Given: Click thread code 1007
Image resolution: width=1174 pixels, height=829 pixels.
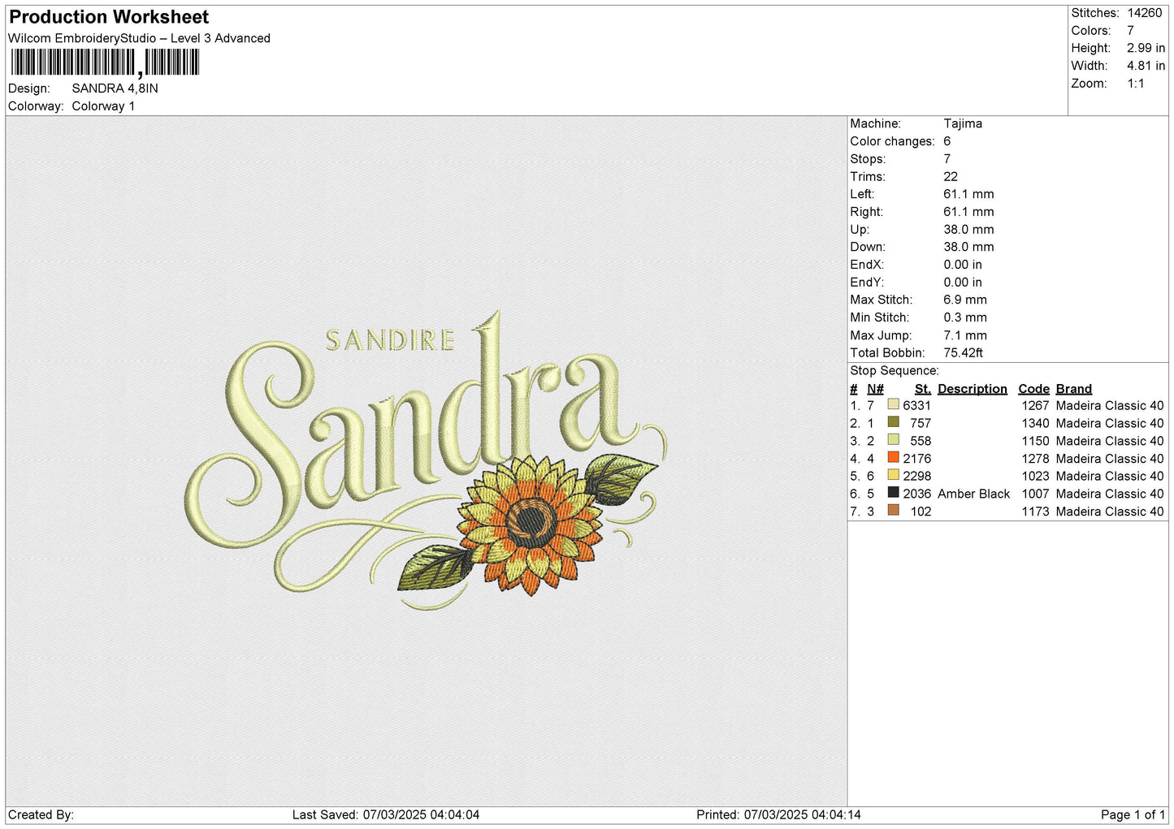Looking at the screenshot, I should pos(1035,494).
